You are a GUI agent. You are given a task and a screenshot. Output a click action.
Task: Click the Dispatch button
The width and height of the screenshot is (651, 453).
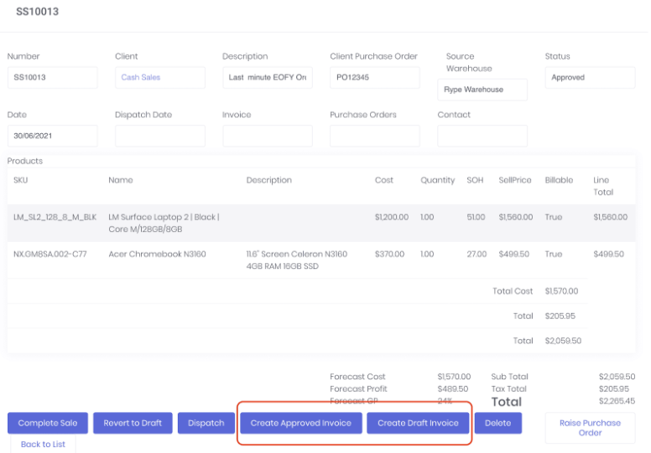tap(206, 423)
